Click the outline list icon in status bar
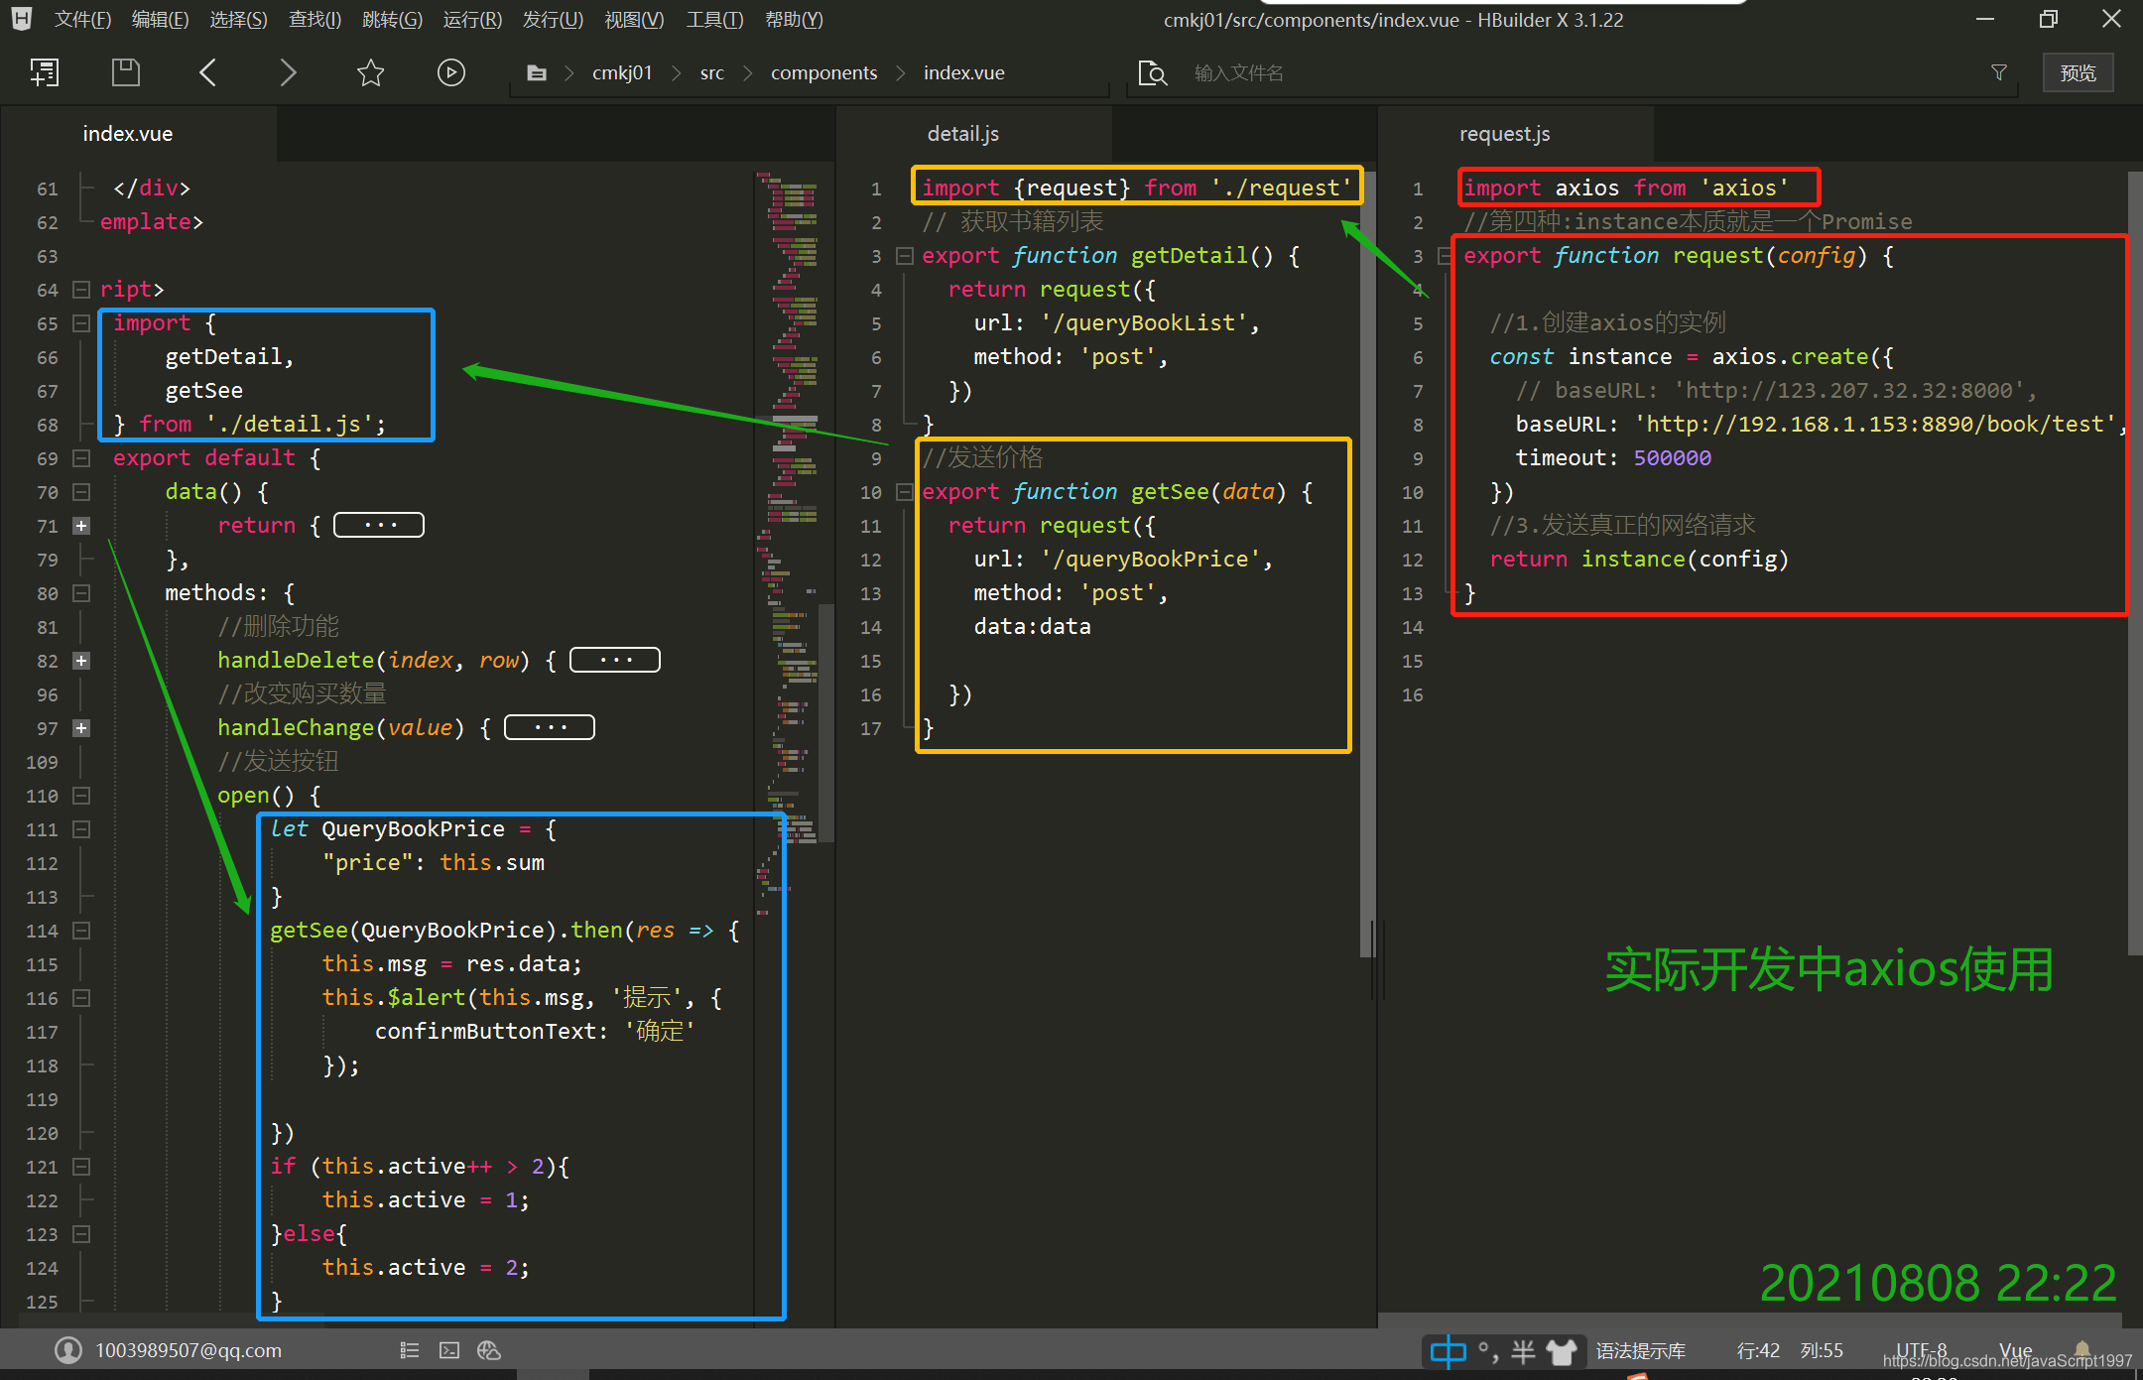This screenshot has width=2143, height=1380. (410, 1350)
